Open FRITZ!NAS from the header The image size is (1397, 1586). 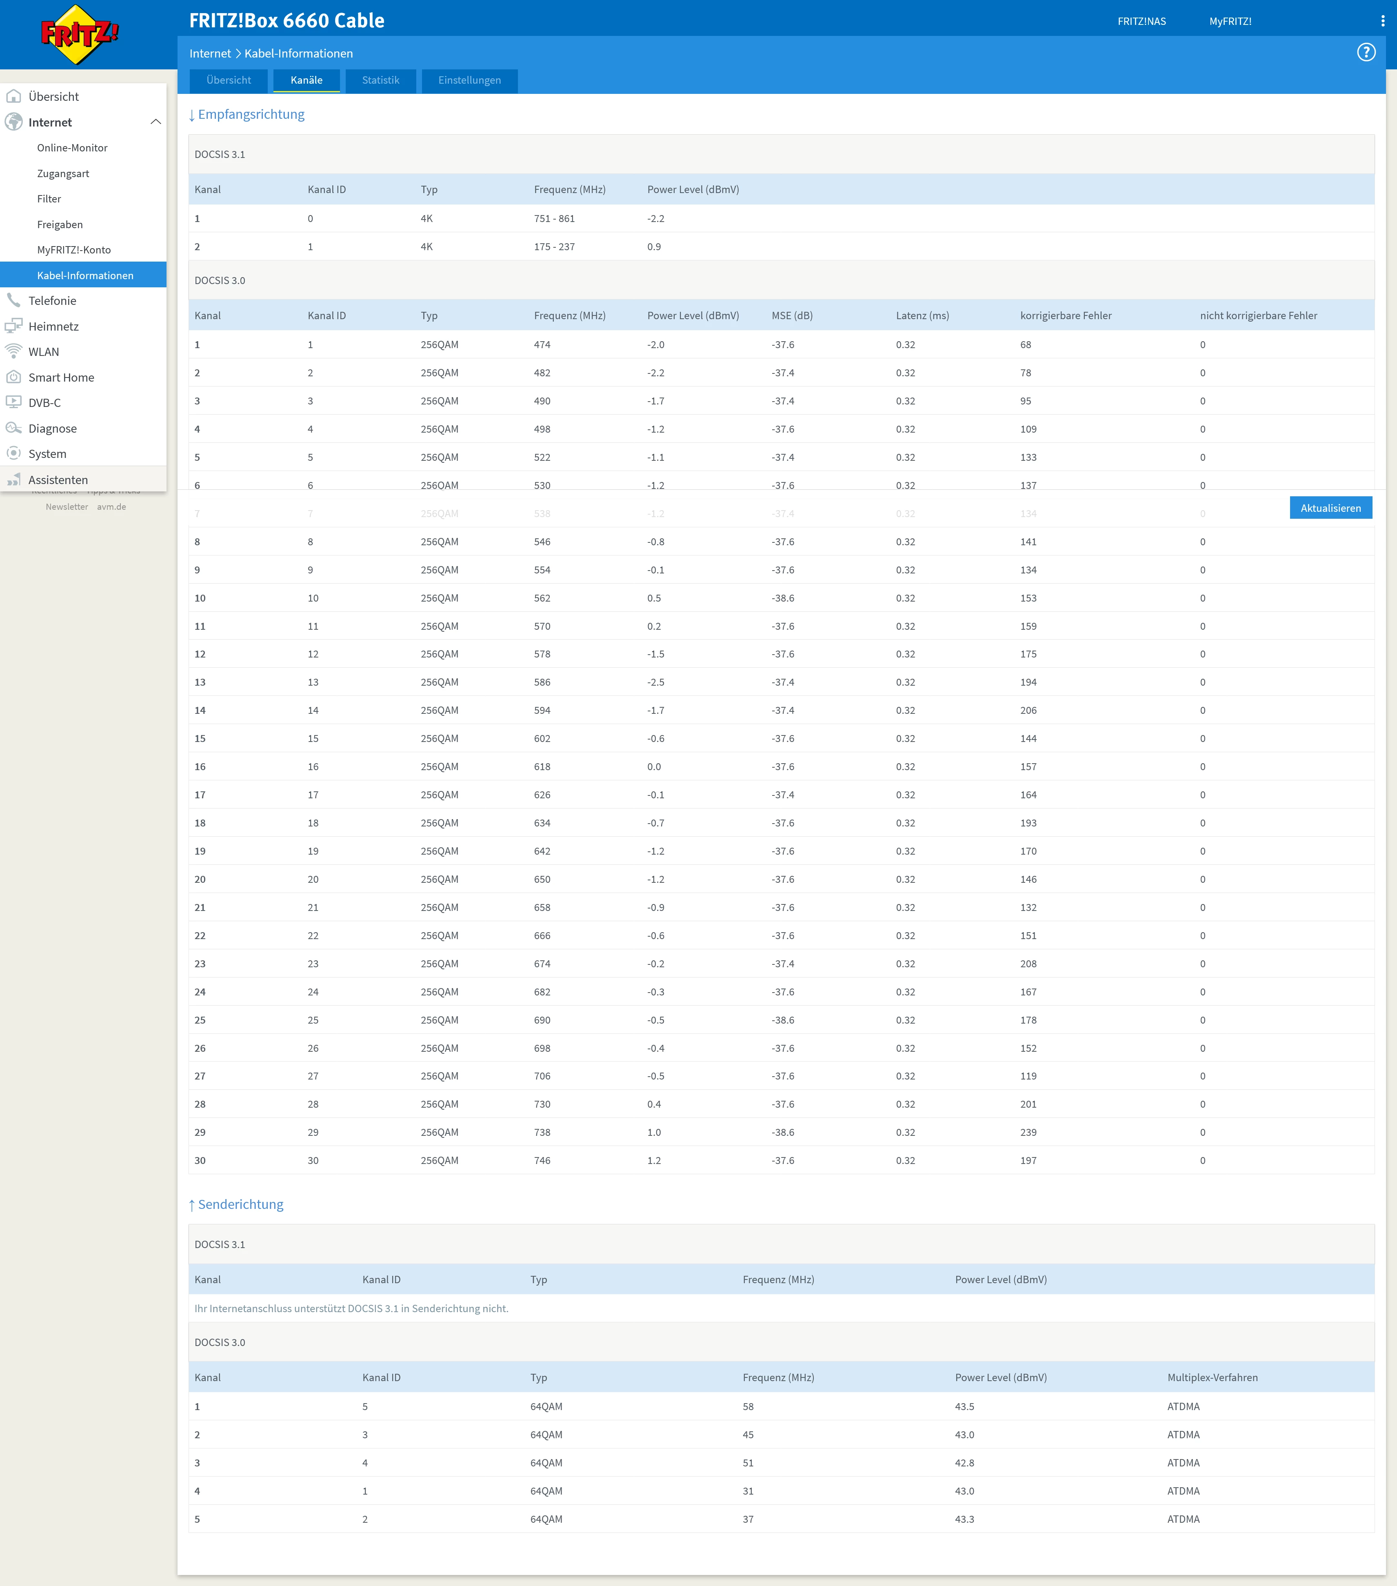point(1141,21)
